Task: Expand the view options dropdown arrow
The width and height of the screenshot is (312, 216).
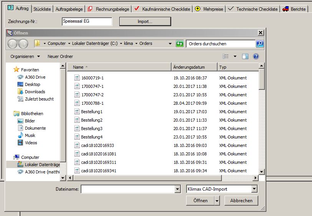Action: coord(235,56)
